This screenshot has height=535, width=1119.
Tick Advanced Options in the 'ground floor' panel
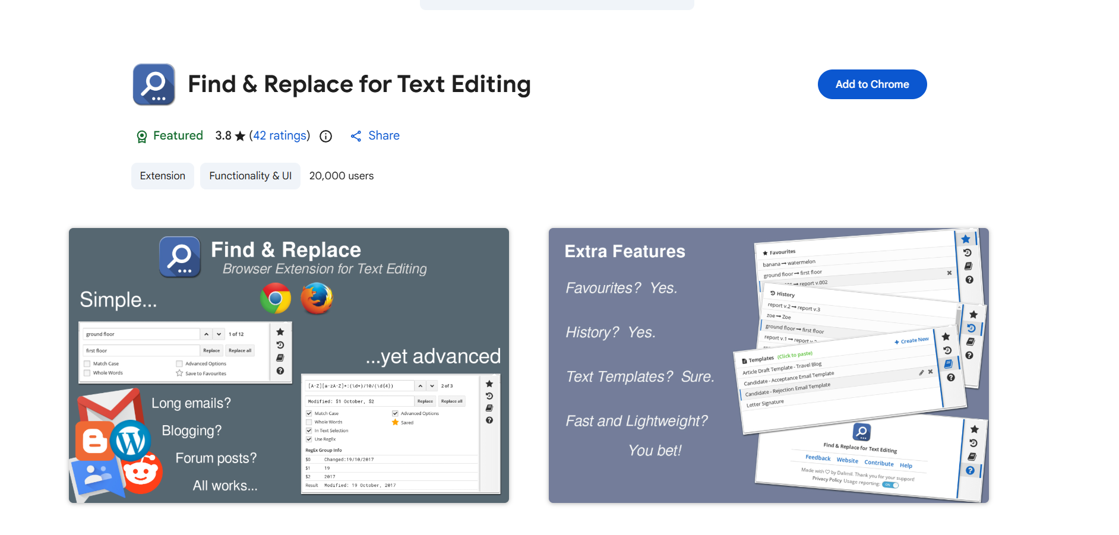(179, 364)
